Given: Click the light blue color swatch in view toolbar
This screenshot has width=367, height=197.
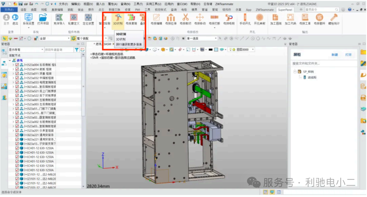Looking at the screenshot, I should pos(216,50).
